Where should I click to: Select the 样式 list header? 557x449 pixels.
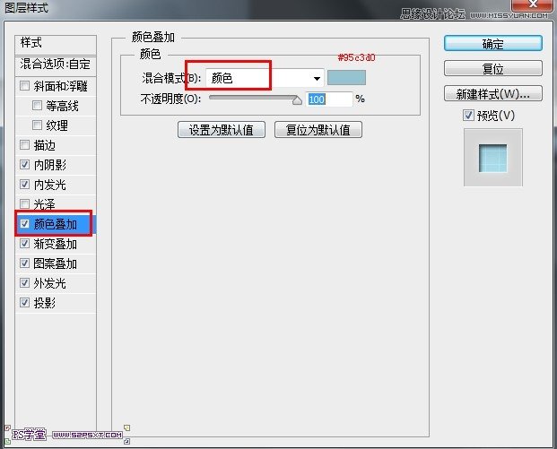pyautogui.click(x=56, y=43)
